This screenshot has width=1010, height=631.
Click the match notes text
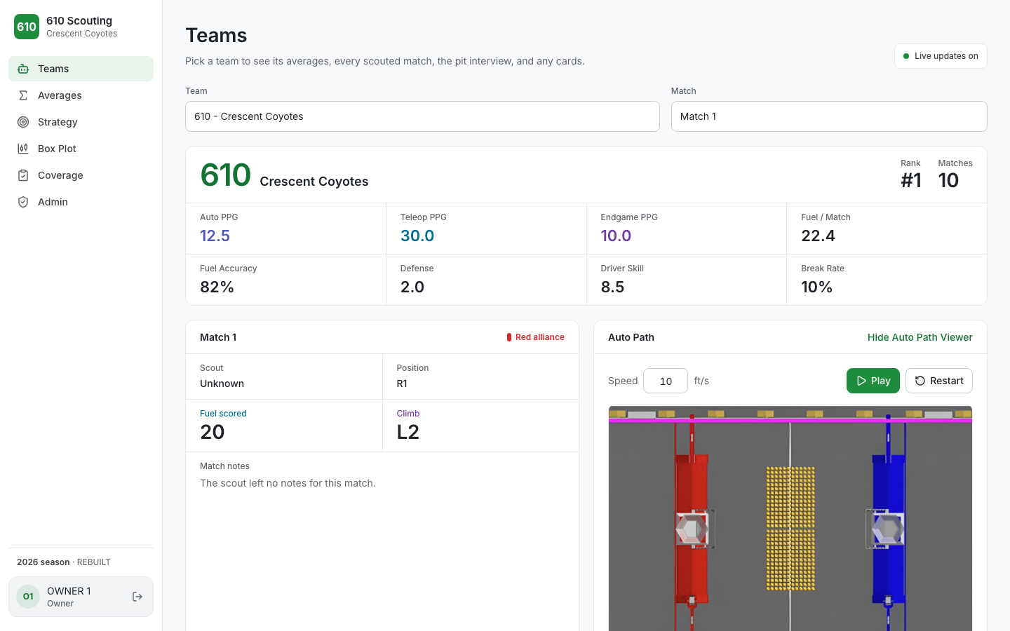(x=288, y=483)
